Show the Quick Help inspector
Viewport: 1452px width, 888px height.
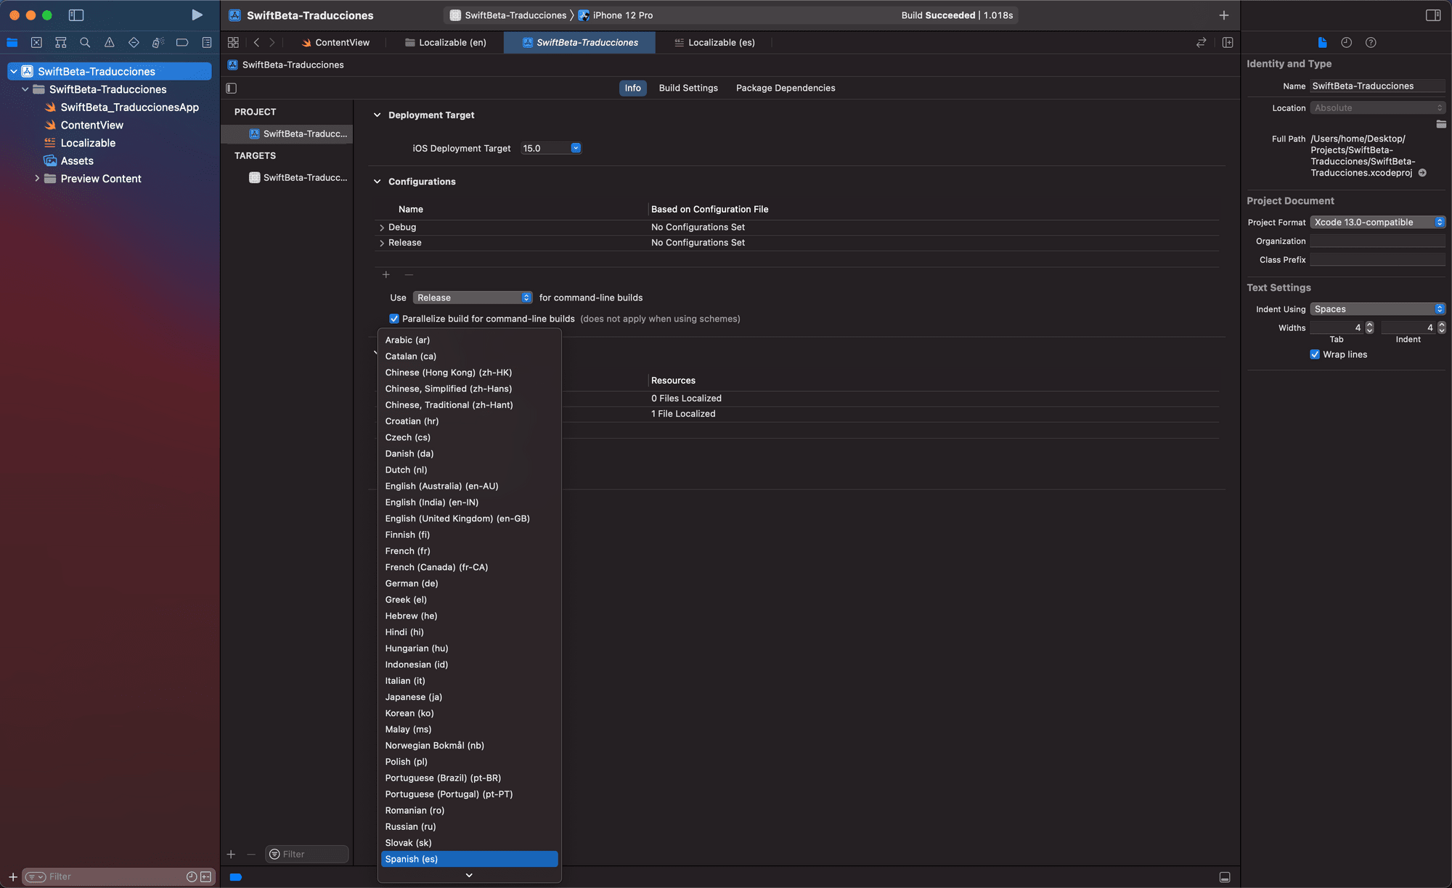[1371, 43]
